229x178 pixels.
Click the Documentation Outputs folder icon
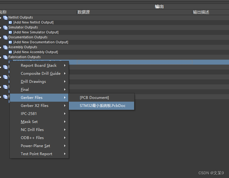[5, 37]
